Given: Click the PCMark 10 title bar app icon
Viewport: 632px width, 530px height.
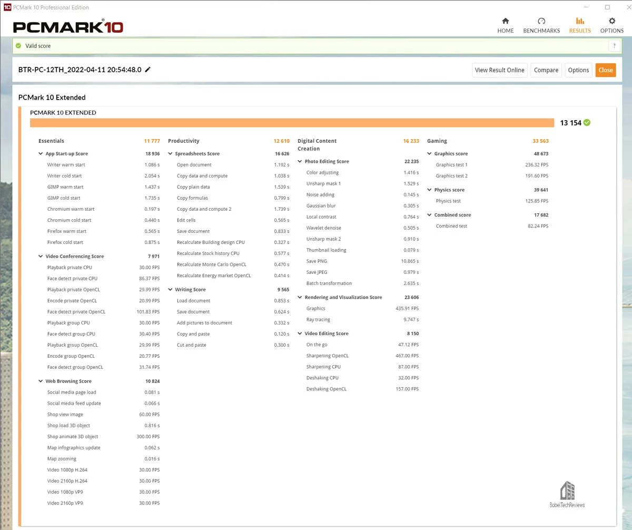Looking at the screenshot, I should pos(7,7).
